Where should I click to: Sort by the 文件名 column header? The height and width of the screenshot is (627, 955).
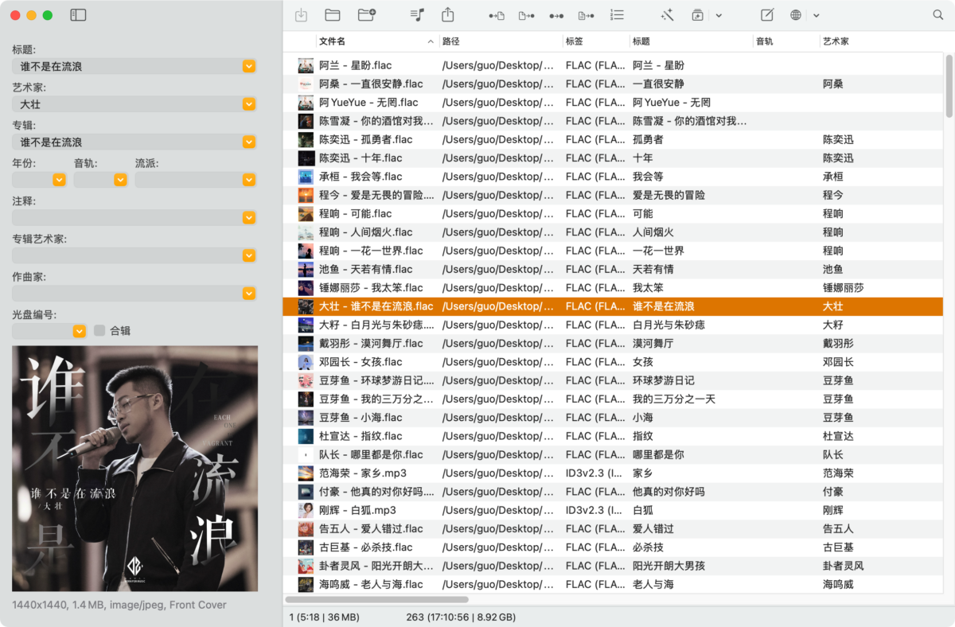377,41
